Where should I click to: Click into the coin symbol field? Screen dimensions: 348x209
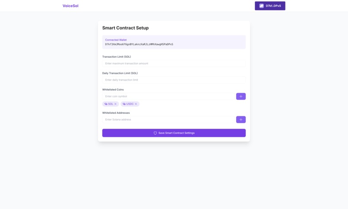coord(168,96)
